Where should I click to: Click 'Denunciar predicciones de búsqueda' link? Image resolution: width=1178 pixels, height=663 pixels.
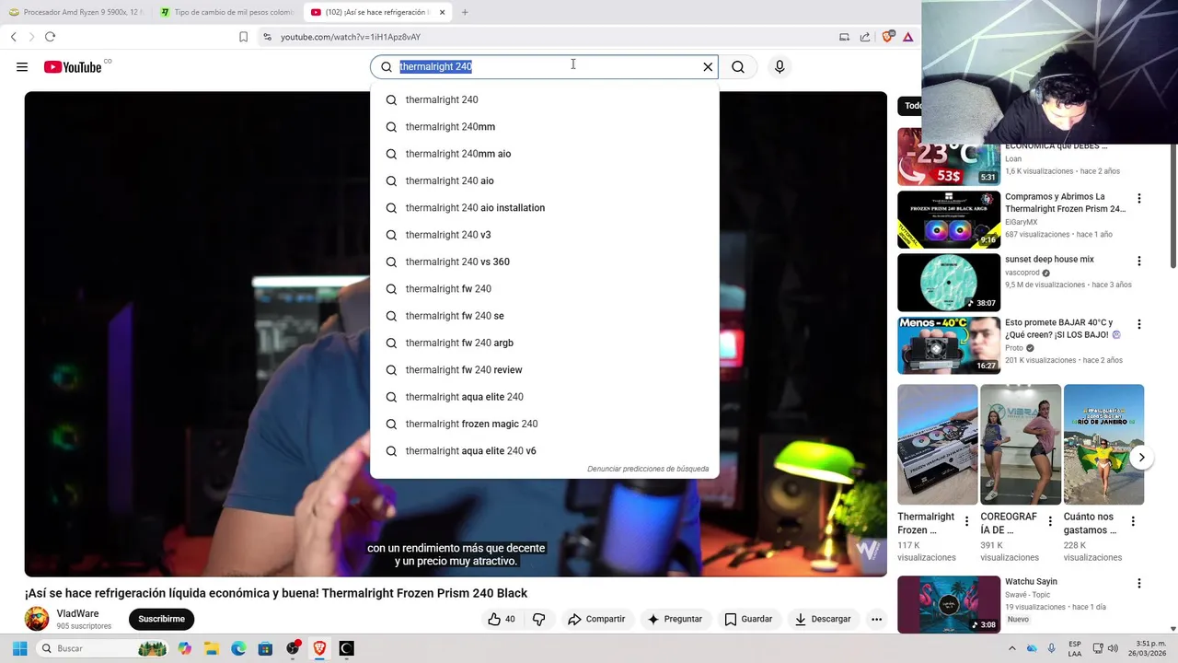click(648, 469)
